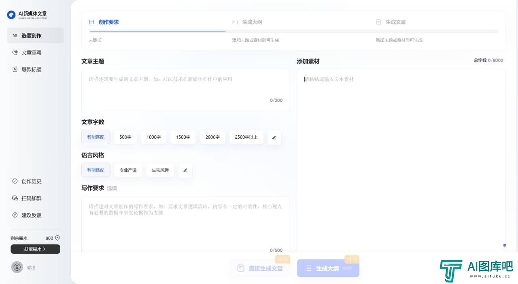Open 选题创作 in the sidebar
518x284 pixels.
[35, 36]
